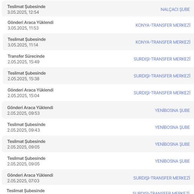The image size is (194, 194).
Task: Click SURDIŞI-TRANSFER MERKEZİ link for 15:38 entry
Action: pyautogui.click(x=162, y=76)
